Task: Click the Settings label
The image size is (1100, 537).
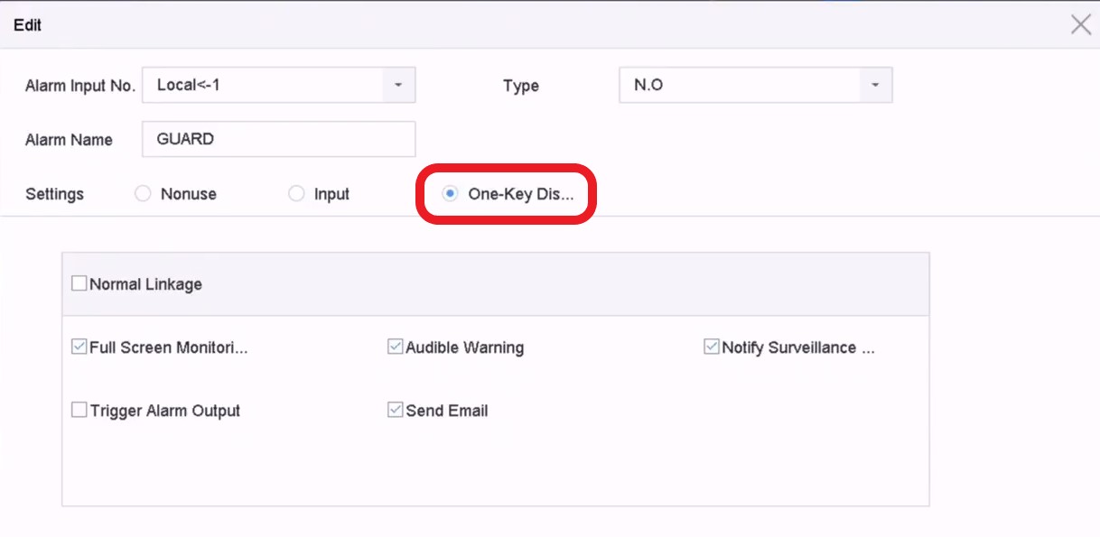Action: click(x=54, y=194)
